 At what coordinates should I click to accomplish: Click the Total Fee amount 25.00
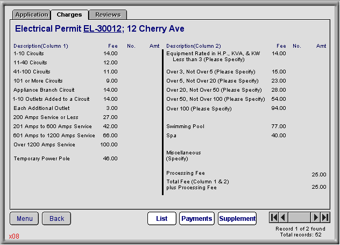319,187
